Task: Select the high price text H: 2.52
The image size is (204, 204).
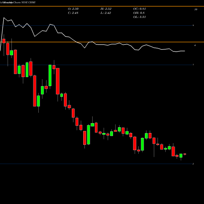Action: point(106,9)
